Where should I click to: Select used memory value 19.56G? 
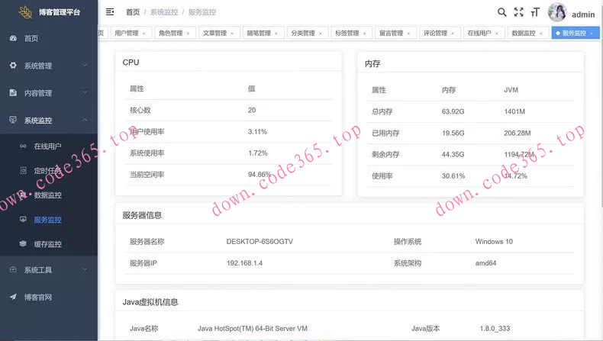tap(453, 133)
